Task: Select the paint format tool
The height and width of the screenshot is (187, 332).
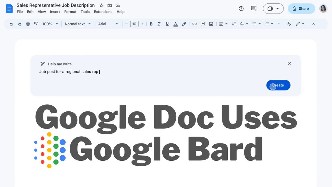Action: (36, 24)
